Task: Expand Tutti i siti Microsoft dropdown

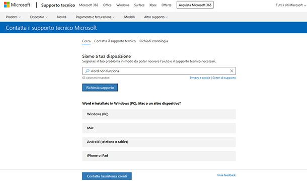Action: [291, 5]
